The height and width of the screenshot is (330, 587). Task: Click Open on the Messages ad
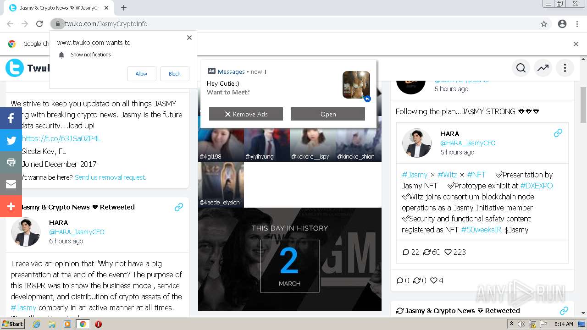click(x=328, y=114)
